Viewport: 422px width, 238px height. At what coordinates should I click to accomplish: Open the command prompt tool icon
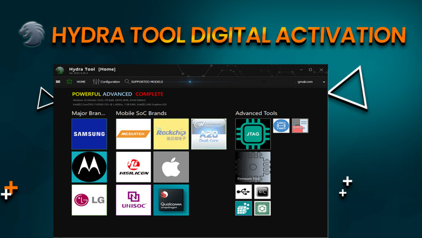[262, 192]
